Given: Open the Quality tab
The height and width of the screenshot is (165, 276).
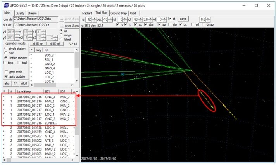Looking at the screenshot, I should coord(20,13).
